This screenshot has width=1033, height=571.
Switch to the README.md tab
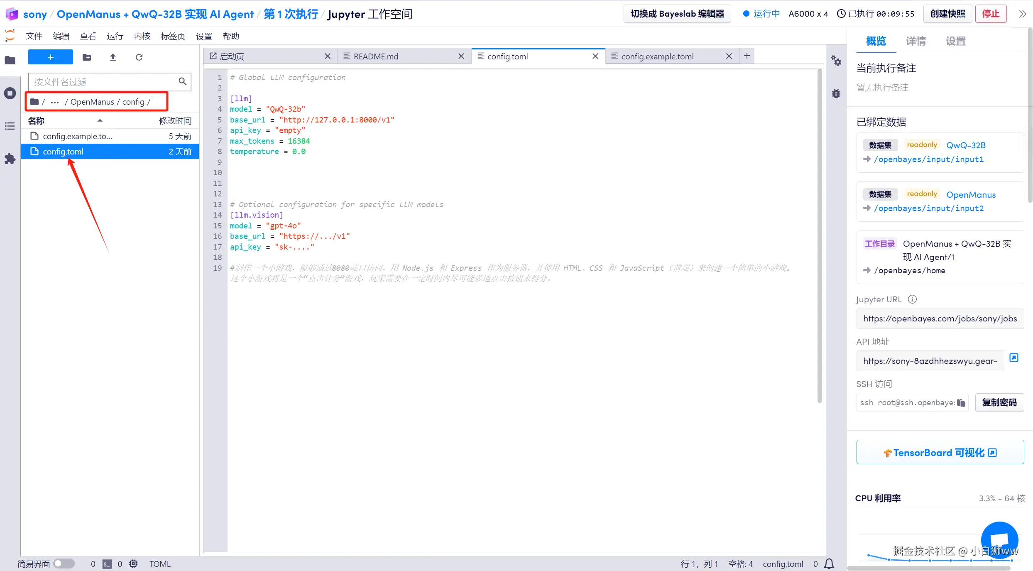point(376,56)
